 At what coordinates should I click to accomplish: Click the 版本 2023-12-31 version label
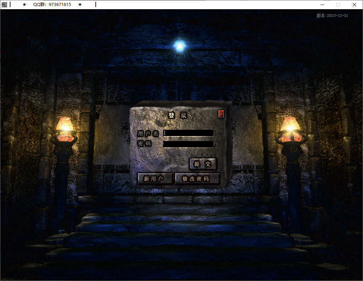(x=332, y=16)
